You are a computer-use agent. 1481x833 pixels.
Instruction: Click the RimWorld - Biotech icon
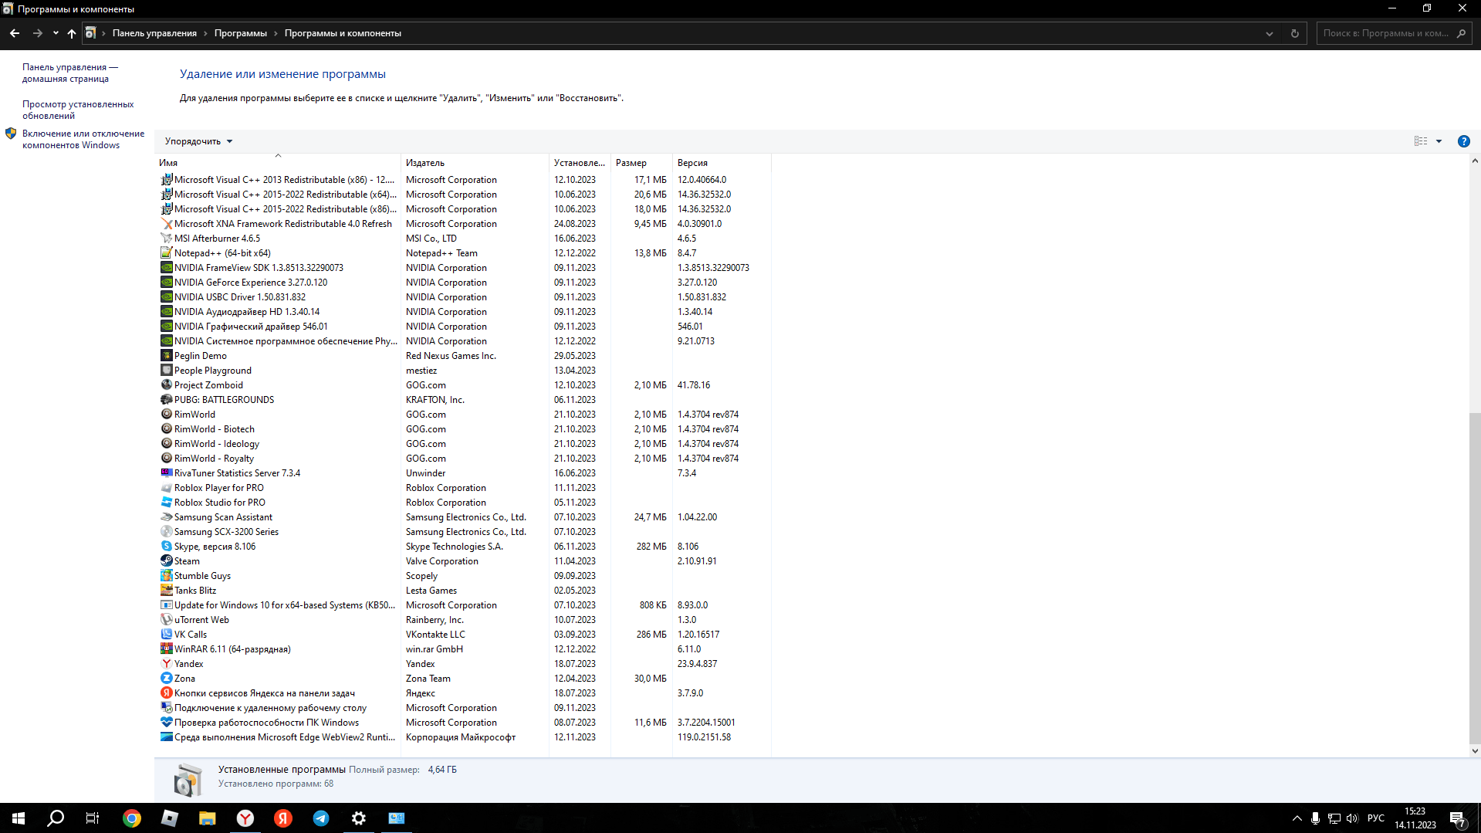(166, 429)
